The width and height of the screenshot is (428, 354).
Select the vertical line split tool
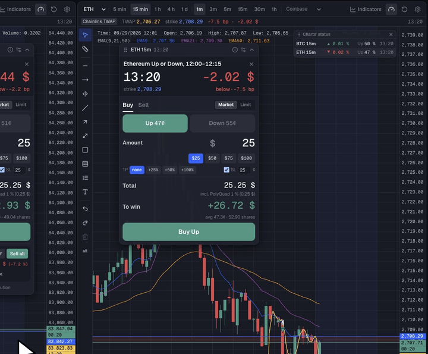[x=85, y=93]
